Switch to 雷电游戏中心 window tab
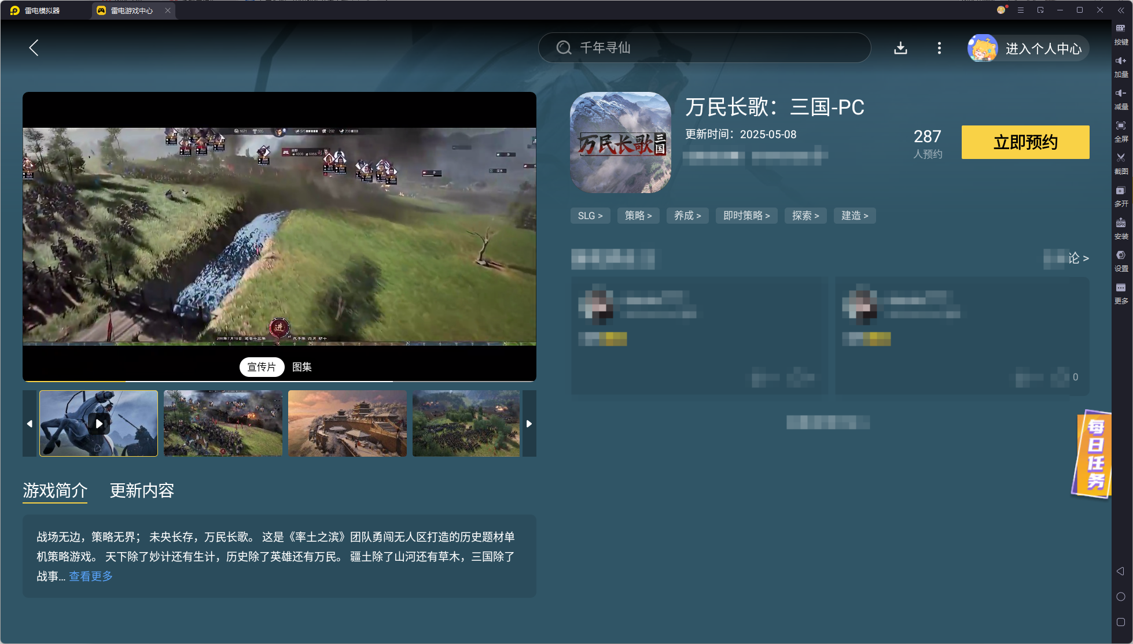The image size is (1133, 644). click(132, 10)
